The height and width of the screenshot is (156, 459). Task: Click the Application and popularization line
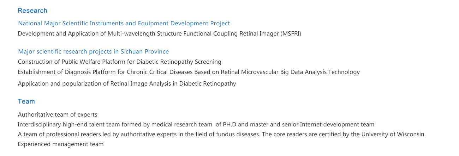pos(127,84)
